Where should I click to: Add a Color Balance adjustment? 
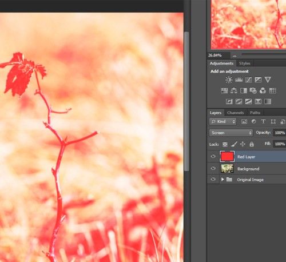(234, 90)
